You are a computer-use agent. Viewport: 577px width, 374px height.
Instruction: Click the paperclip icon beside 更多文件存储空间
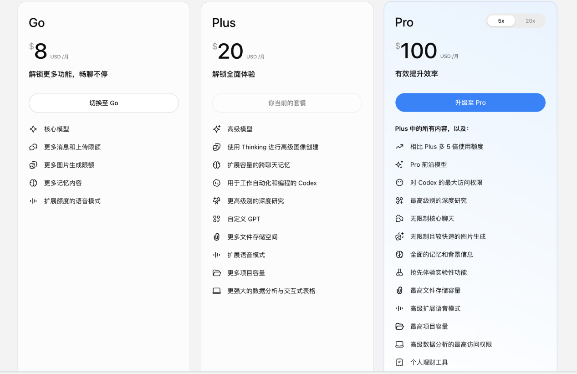tap(217, 237)
